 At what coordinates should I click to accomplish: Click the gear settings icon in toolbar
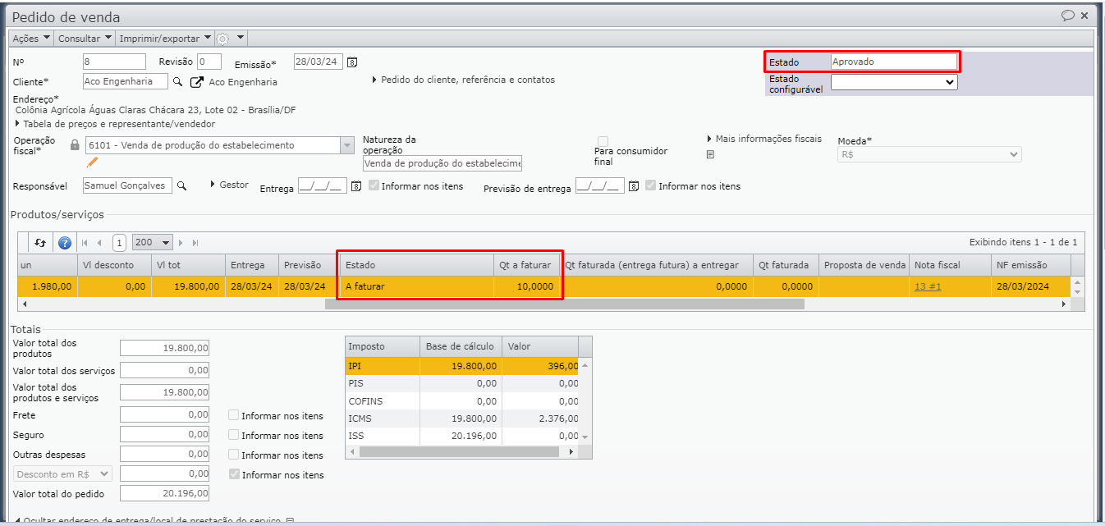click(x=222, y=39)
